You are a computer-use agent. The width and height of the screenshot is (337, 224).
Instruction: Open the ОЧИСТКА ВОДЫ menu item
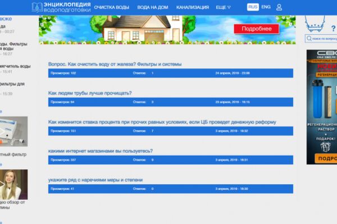coord(112,7)
